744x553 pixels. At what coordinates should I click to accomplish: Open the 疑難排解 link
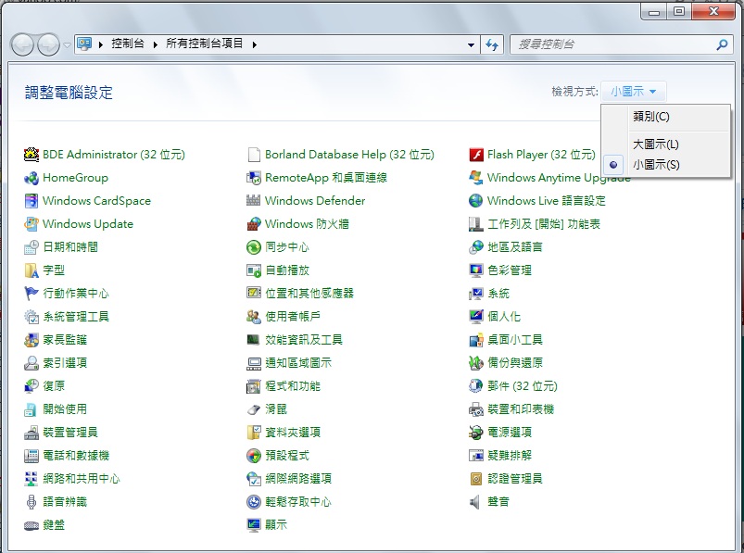point(510,456)
